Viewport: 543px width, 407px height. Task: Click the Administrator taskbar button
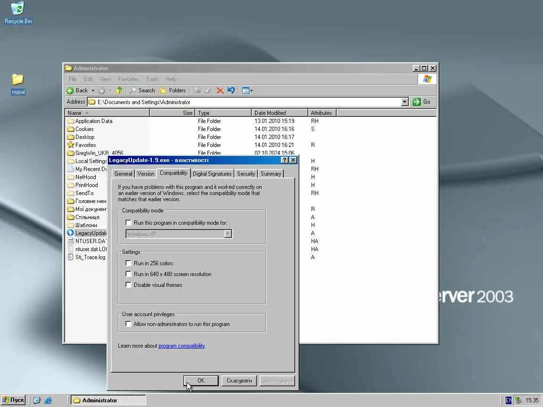[108, 400]
